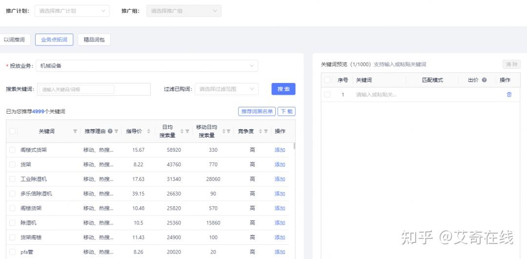Check the box for 除湿机 row
527x259 pixels.
12,223
